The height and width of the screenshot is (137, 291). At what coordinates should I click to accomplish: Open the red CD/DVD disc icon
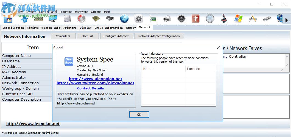[82, 19]
